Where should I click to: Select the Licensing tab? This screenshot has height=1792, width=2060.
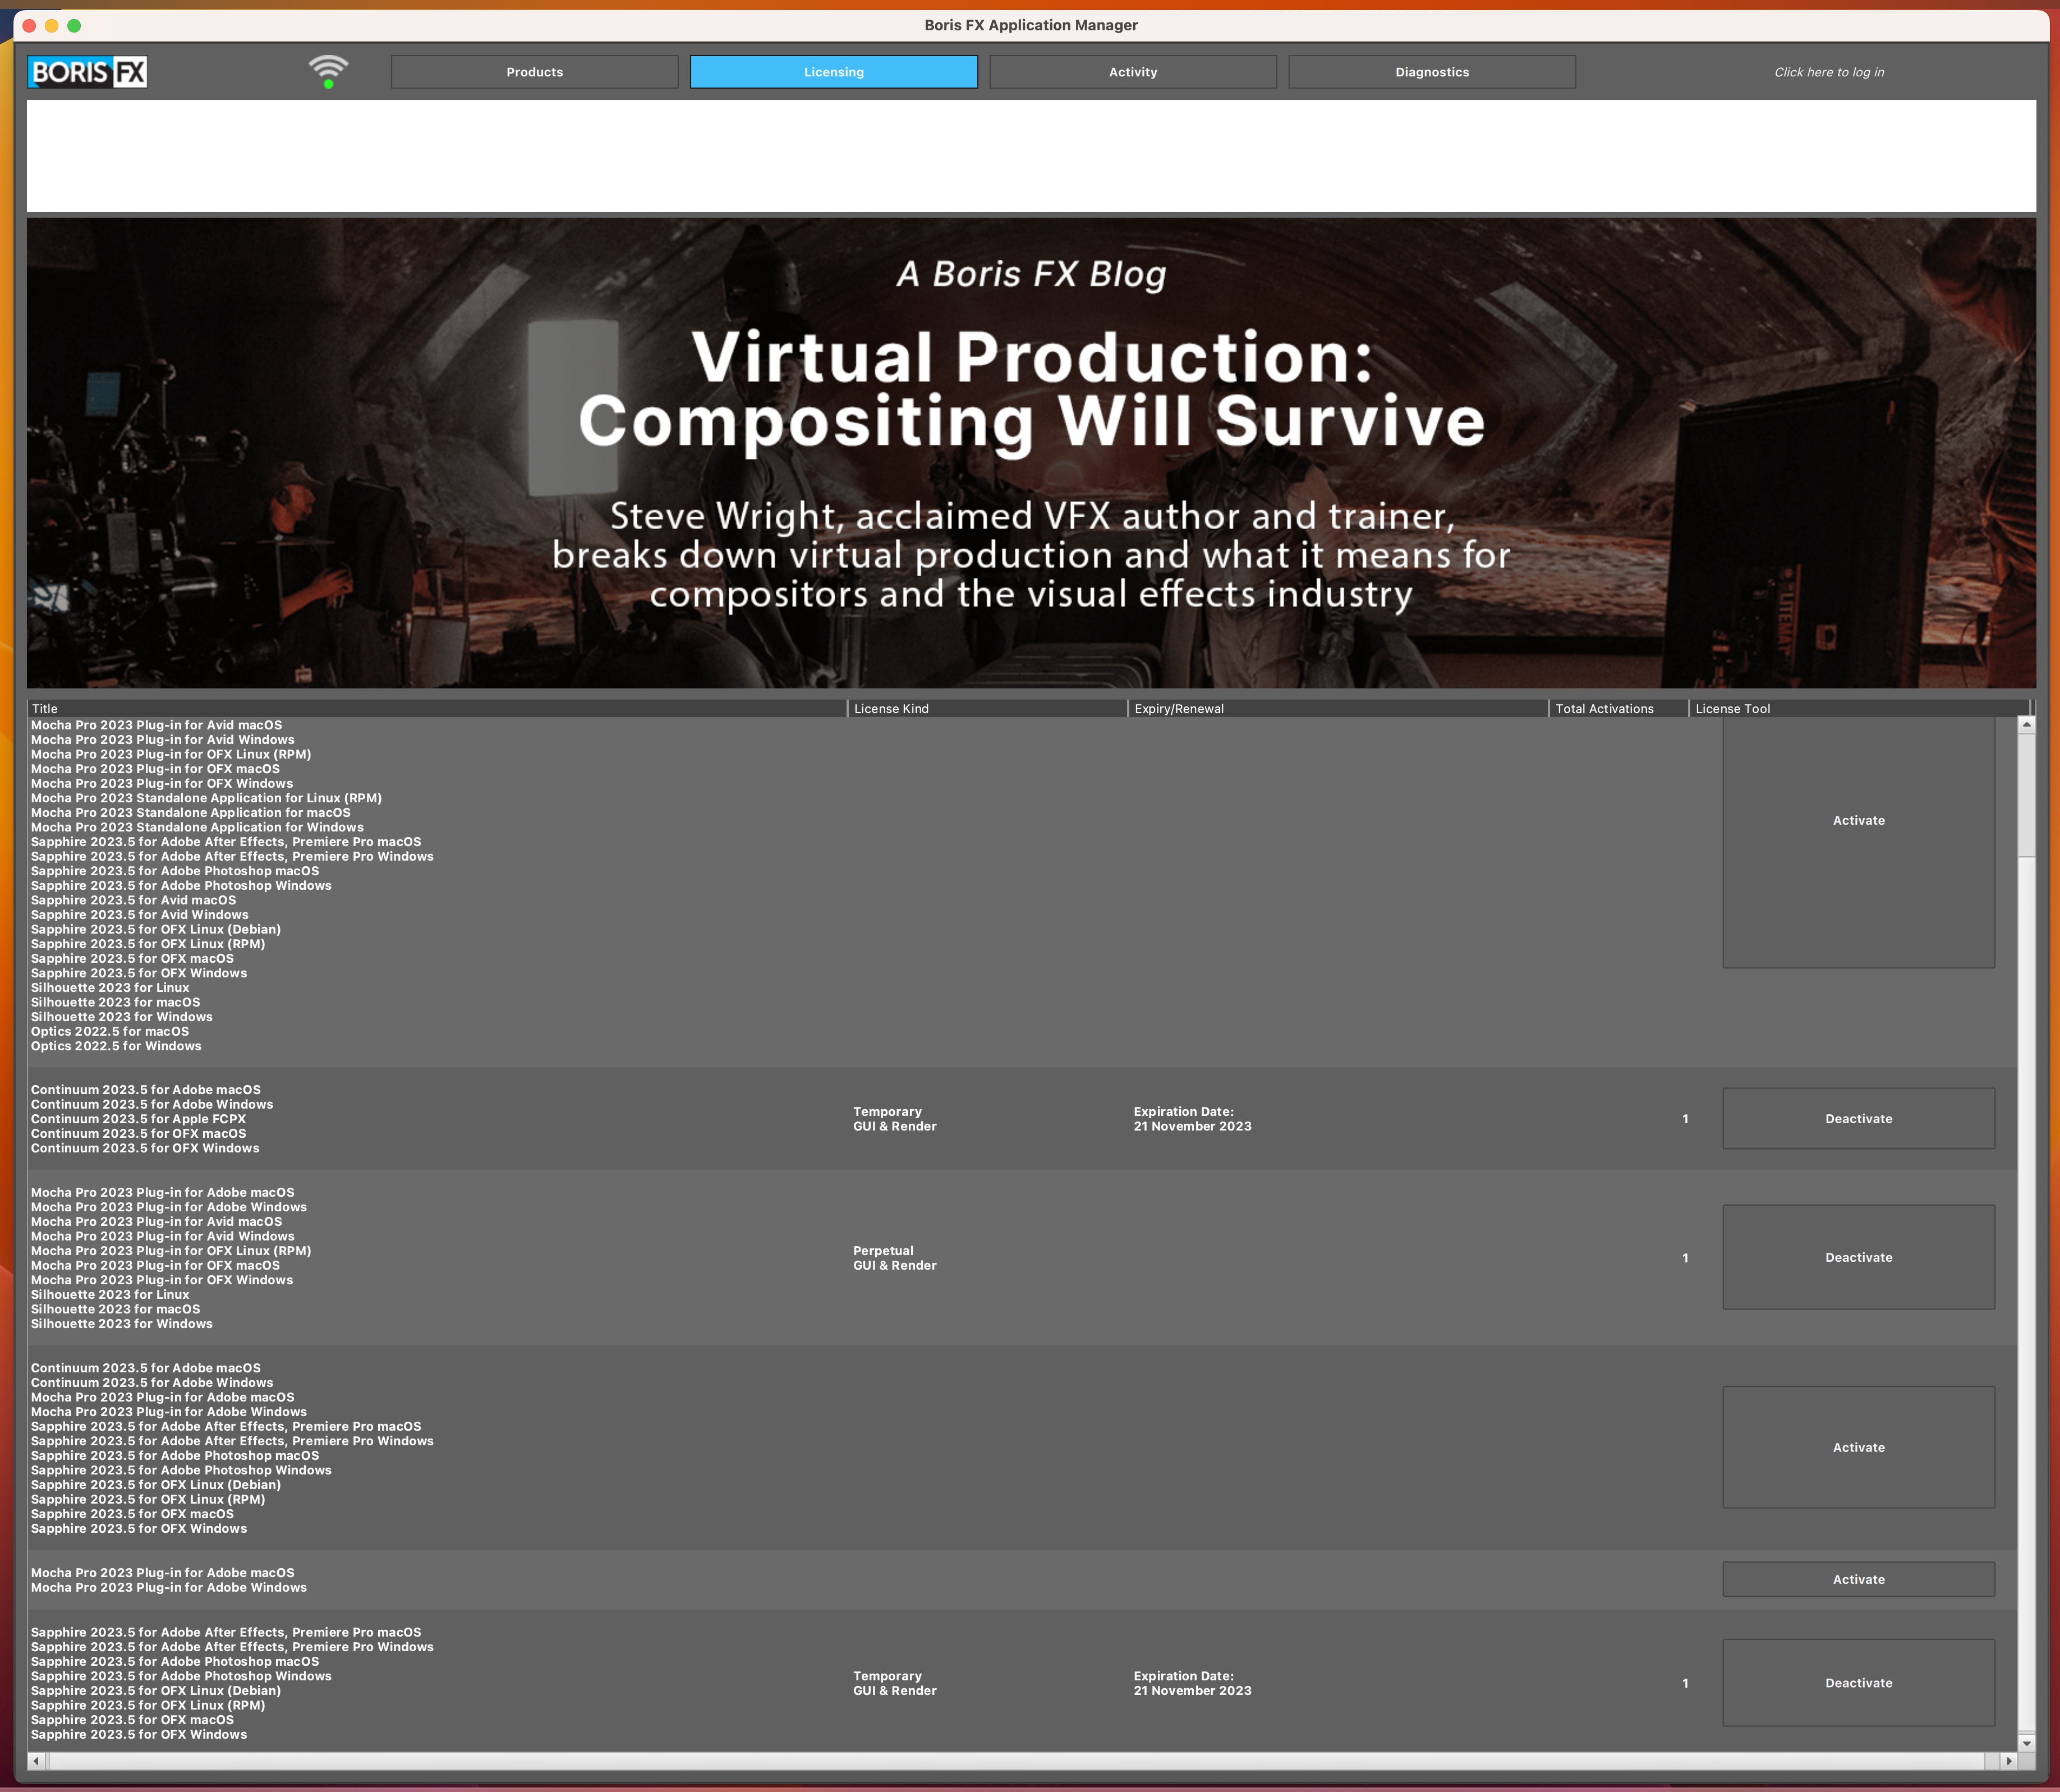(x=833, y=72)
